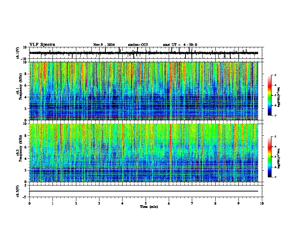The width and height of the screenshot is (295, 228).
Task: Click the "8" kHz tick of ch.2 spectrogram
Action: coord(25,136)
